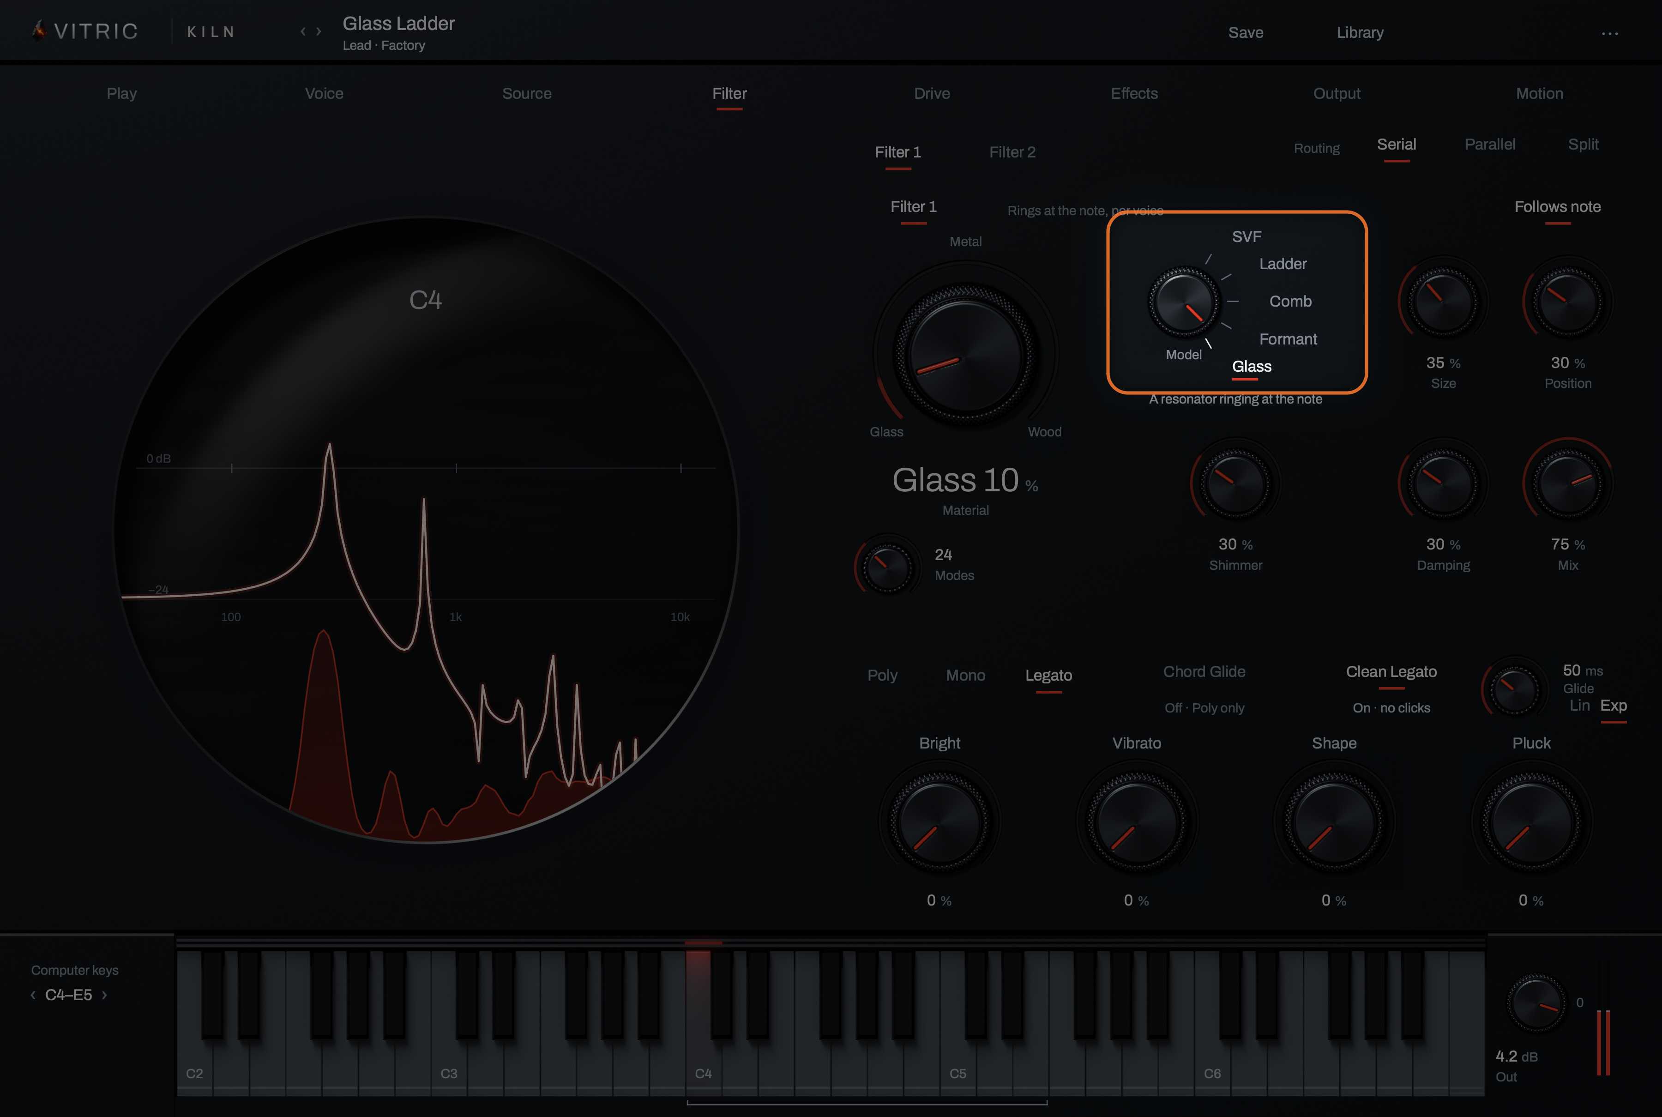Save the current preset
Image resolution: width=1662 pixels, height=1117 pixels.
click(1246, 32)
